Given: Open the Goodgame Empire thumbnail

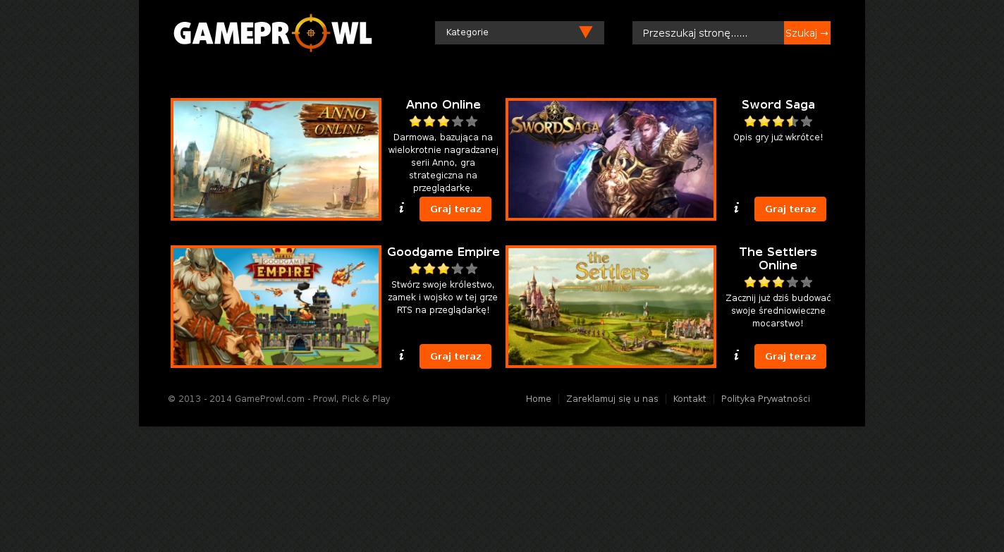Looking at the screenshot, I should click(x=276, y=307).
